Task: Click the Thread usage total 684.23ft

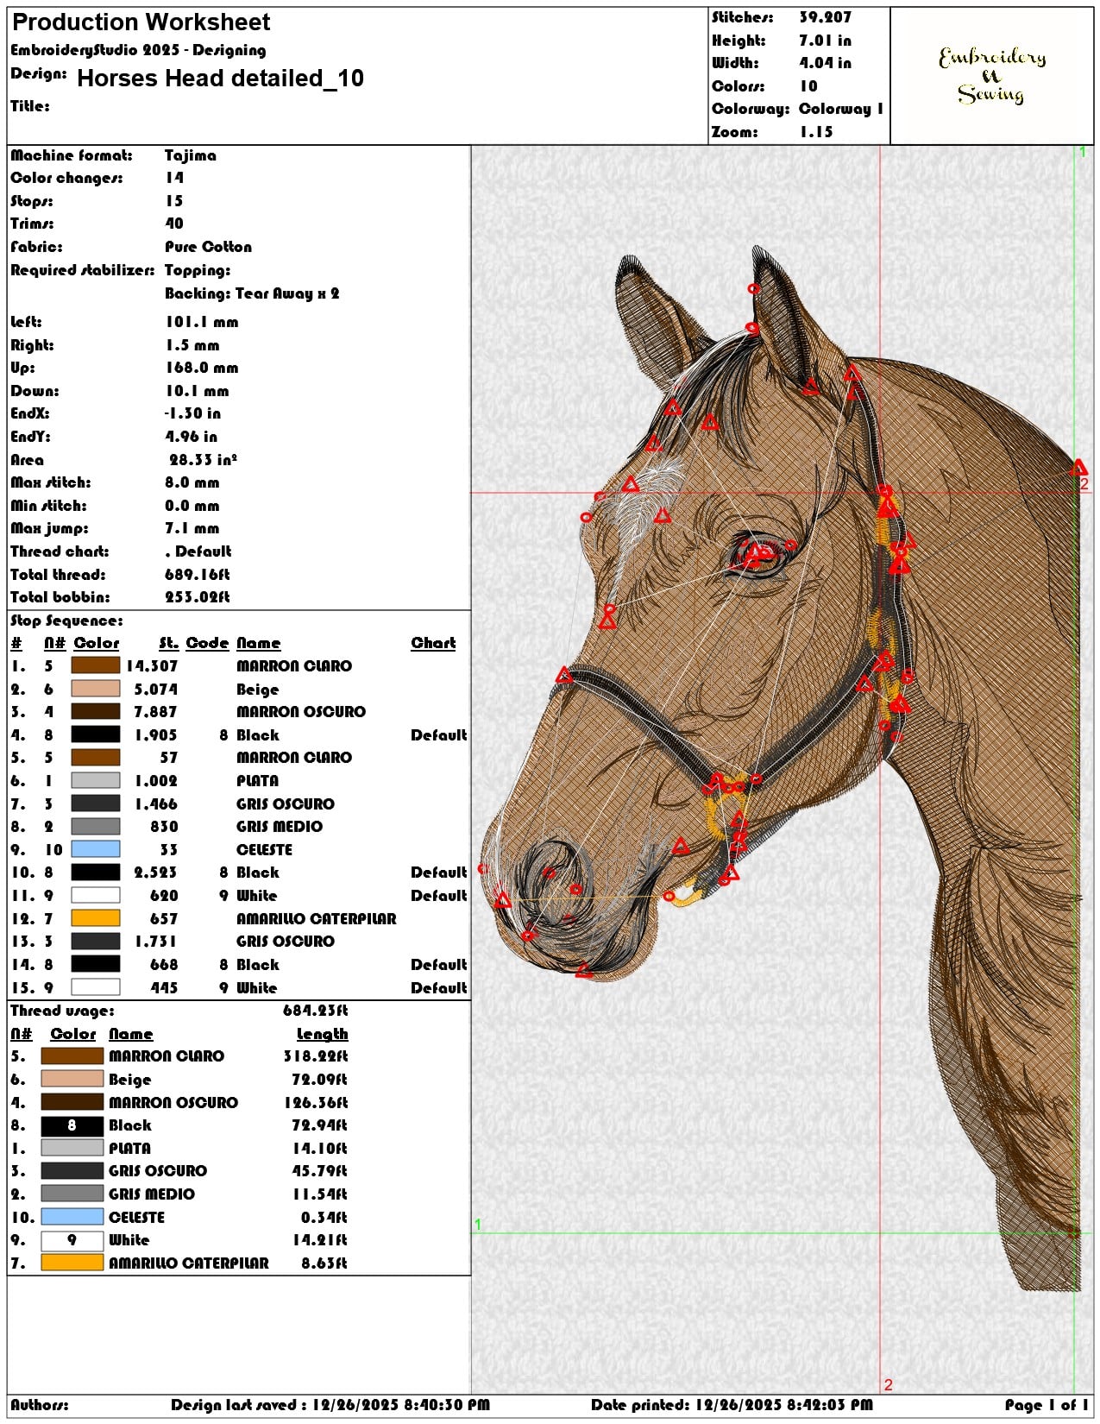Action: click(316, 1011)
